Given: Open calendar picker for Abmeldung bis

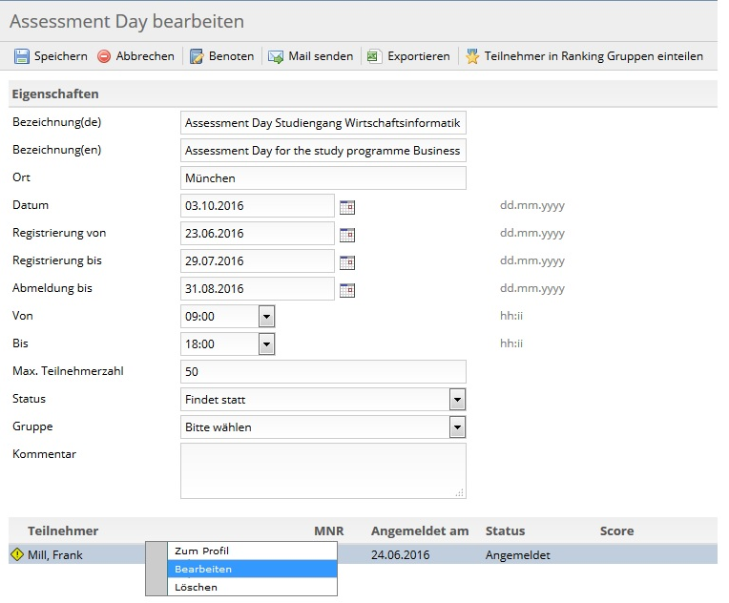Looking at the screenshot, I should tap(346, 290).
